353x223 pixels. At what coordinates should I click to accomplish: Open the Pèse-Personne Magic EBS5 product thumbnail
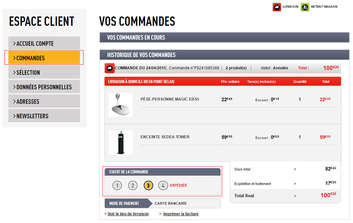point(121,105)
